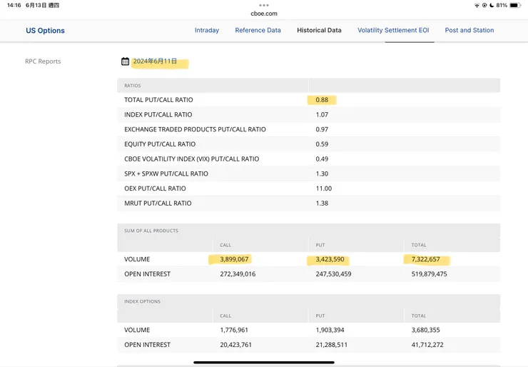Tap the battery icon in status bar
528x367 pixels.
point(514,5)
